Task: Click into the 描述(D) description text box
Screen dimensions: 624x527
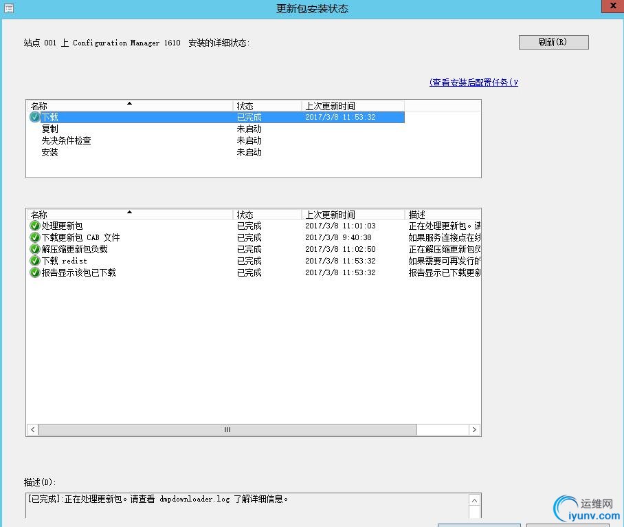Action: pyautogui.click(x=247, y=506)
